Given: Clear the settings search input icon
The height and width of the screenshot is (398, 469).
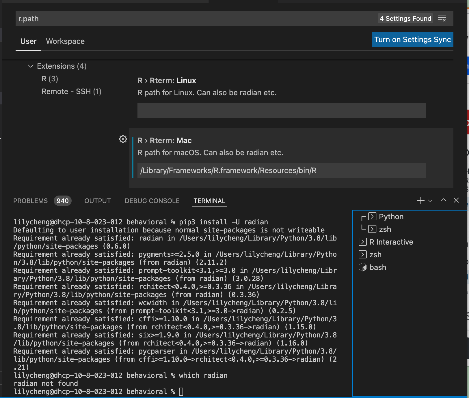Looking at the screenshot, I should coord(442,19).
